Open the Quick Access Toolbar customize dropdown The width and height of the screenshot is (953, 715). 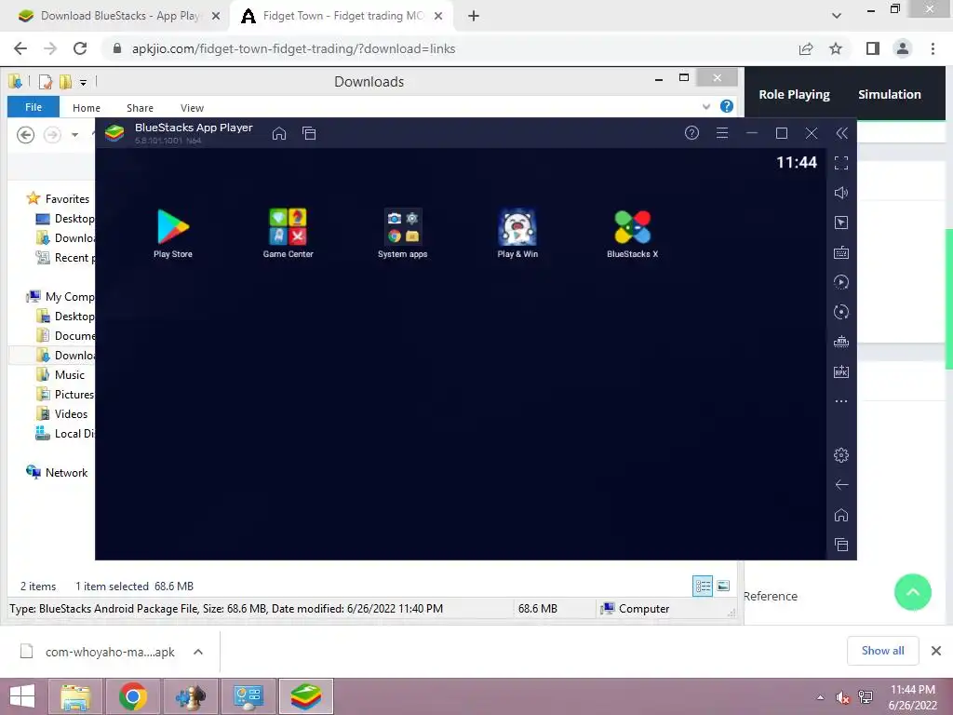pos(83,82)
